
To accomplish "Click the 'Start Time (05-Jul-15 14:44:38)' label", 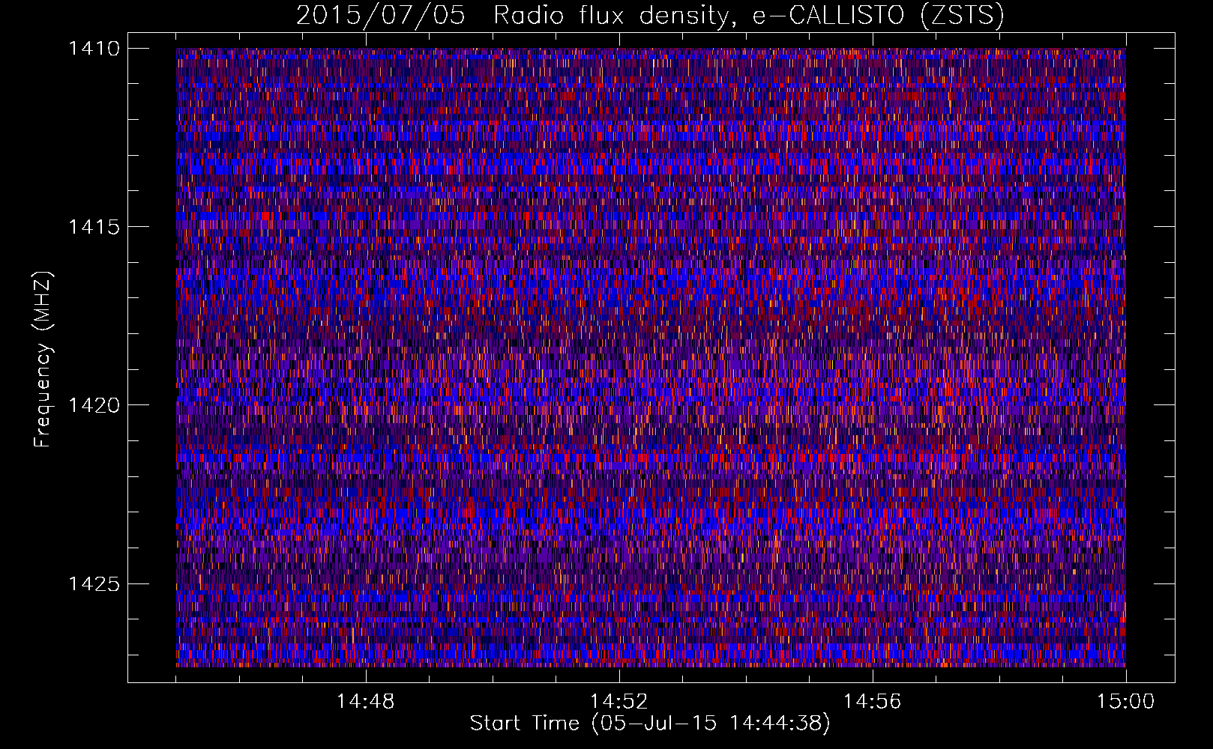I will 650,724.
